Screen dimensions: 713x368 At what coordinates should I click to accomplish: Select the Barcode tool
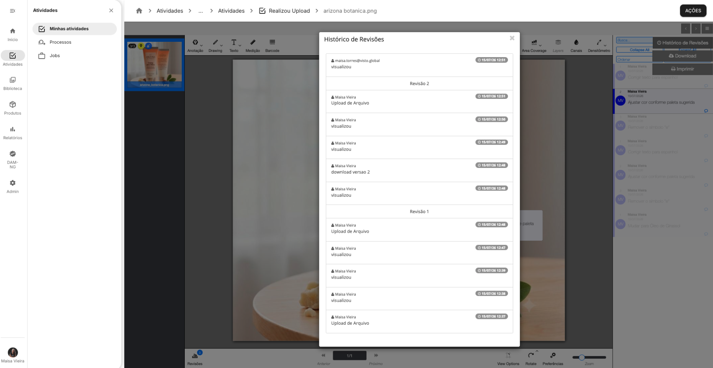point(272,45)
